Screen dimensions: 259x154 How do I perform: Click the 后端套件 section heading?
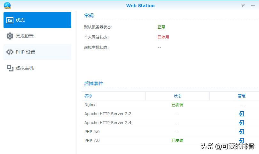pyautogui.click(x=94, y=83)
